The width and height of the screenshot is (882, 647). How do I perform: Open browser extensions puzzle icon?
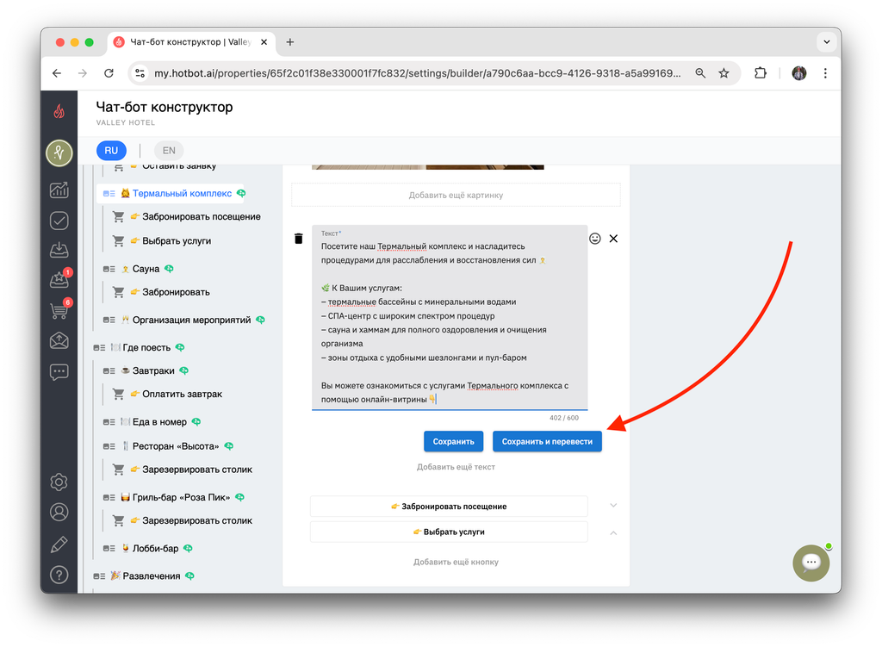pyautogui.click(x=761, y=73)
